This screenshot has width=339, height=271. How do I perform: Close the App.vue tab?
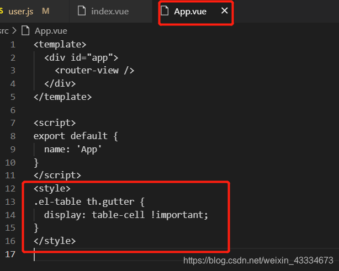(224, 10)
